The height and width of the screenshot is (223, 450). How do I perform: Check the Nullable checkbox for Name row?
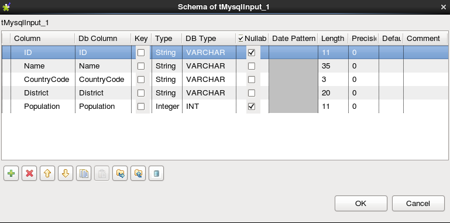(252, 66)
